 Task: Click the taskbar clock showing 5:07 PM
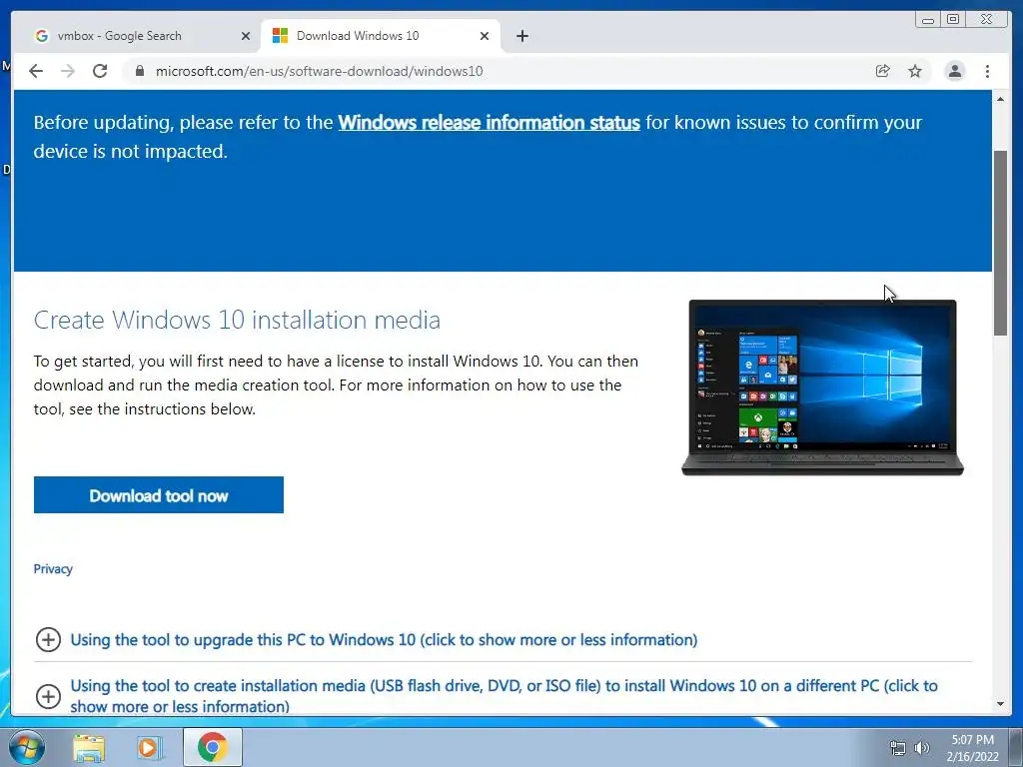coord(973,748)
